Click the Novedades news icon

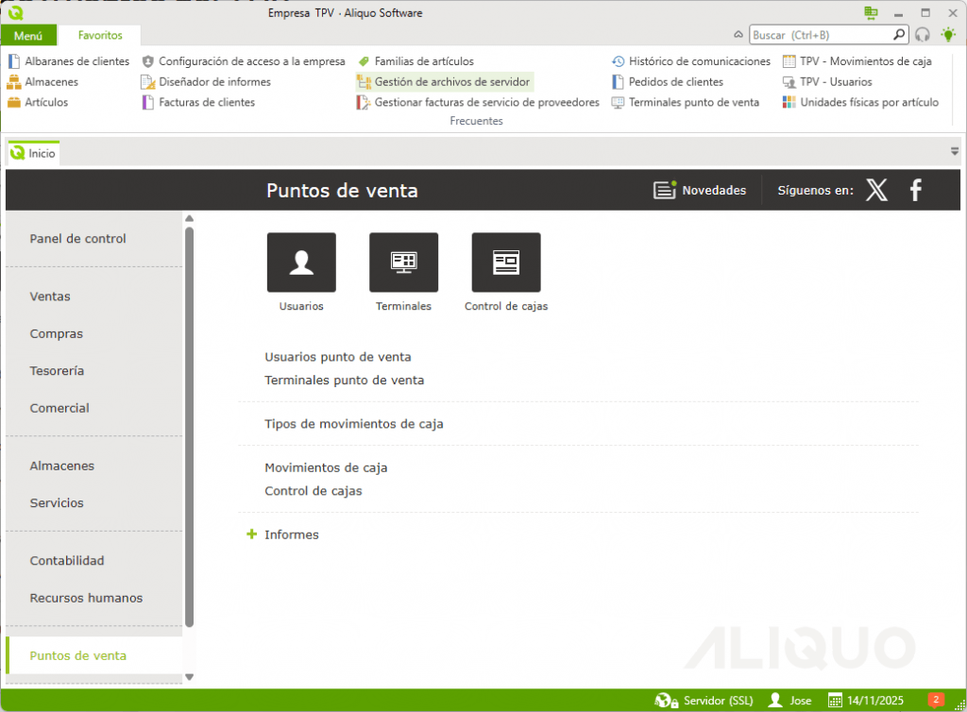[x=666, y=191]
